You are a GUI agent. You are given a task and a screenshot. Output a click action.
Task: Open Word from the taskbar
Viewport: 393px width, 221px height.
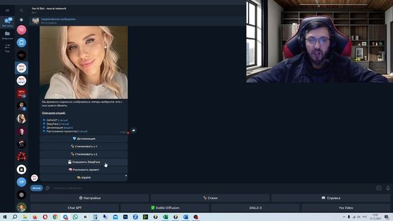click(185, 217)
